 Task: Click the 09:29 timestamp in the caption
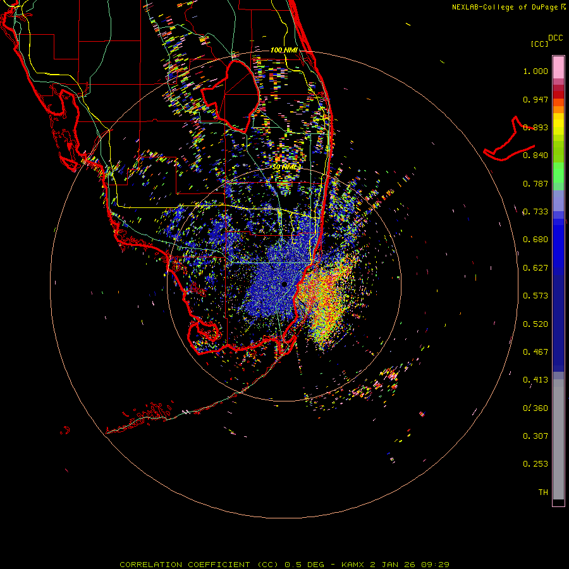click(x=435, y=565)
